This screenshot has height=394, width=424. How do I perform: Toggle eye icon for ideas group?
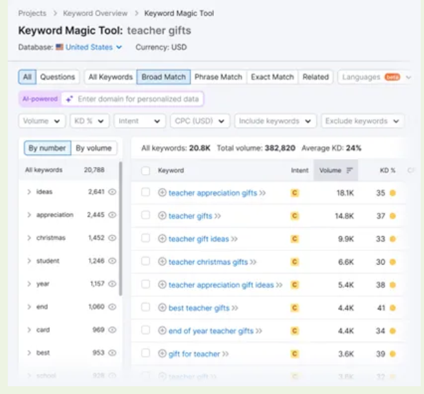(x=112, y=192)
